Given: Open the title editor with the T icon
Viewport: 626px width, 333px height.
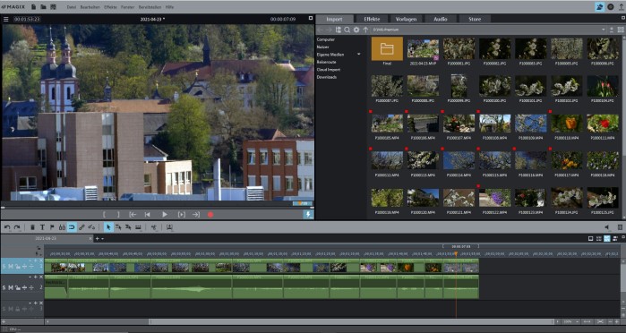Looking at the screenshot, I should pos(42,227).
